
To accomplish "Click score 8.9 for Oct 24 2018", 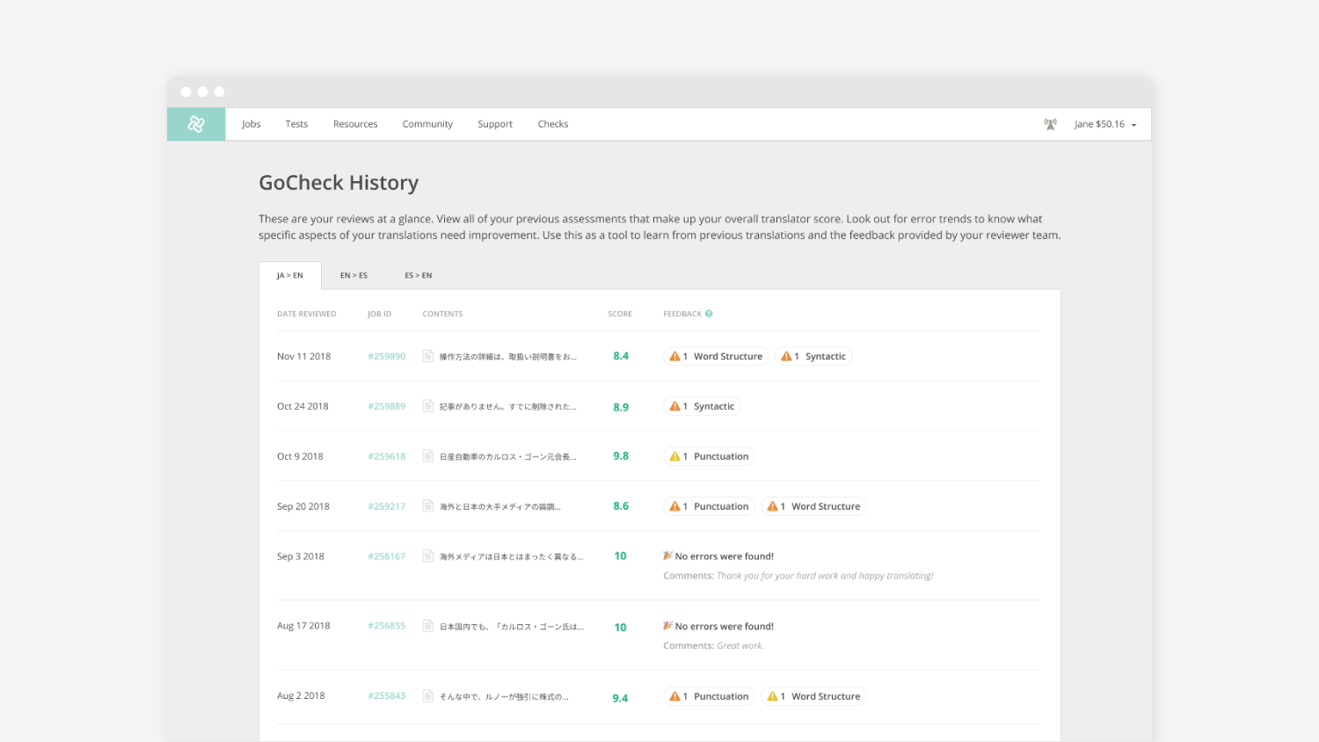I will coord(621,407).
